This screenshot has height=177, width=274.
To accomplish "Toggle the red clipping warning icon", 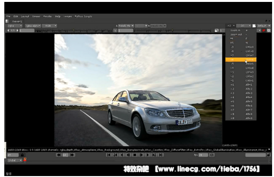I will pyautogui.click(x=263, y=31).
